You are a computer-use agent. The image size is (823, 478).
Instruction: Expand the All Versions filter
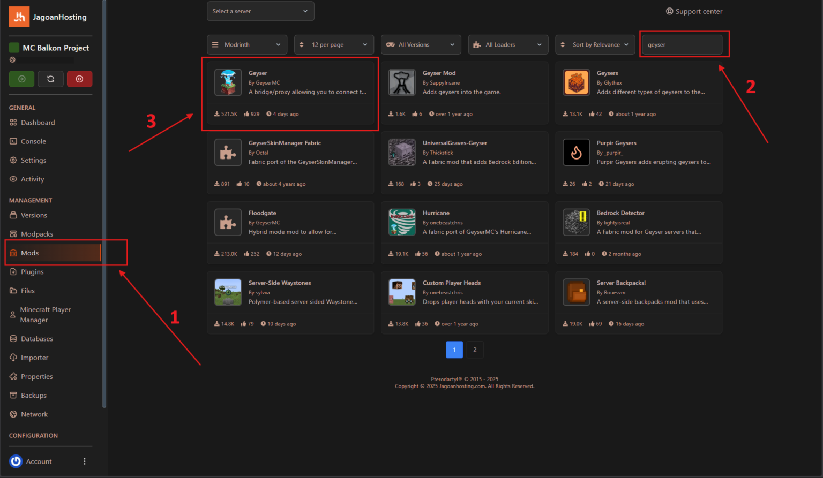tap(421, 45)
